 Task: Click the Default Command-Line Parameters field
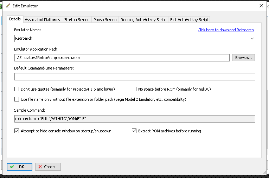pyautogui.click(x=135, y=77)
